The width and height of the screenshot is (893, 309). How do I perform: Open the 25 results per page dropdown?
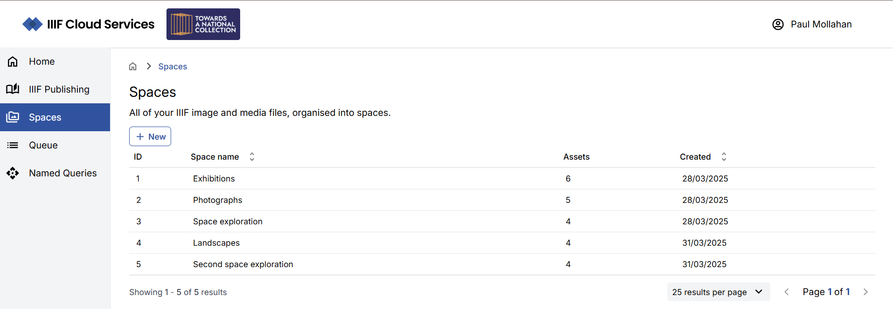pos(718,292)
